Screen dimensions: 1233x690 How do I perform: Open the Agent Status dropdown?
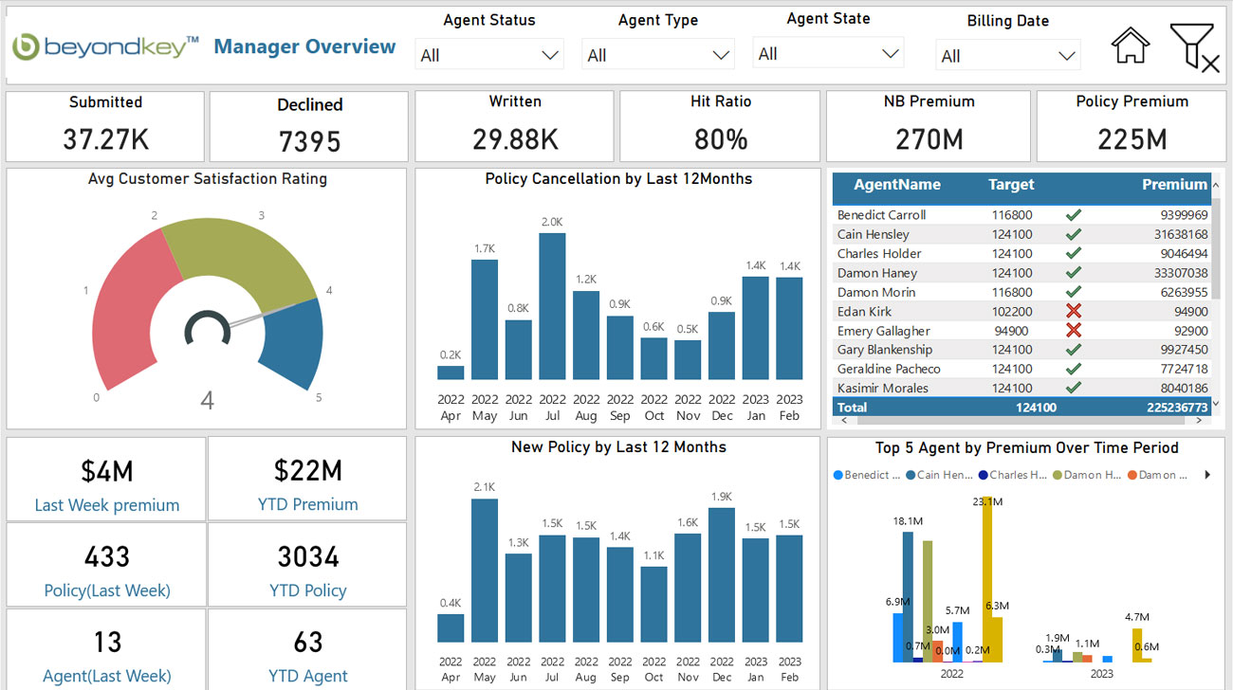pos(548,54)
